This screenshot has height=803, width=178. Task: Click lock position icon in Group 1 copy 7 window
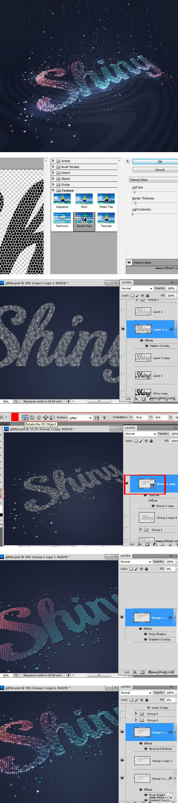[x=141, y=569]
